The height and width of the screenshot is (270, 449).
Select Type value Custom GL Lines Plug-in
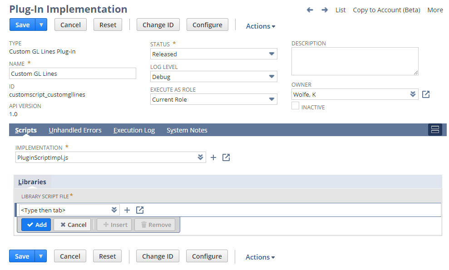click(x=42, y=52)
